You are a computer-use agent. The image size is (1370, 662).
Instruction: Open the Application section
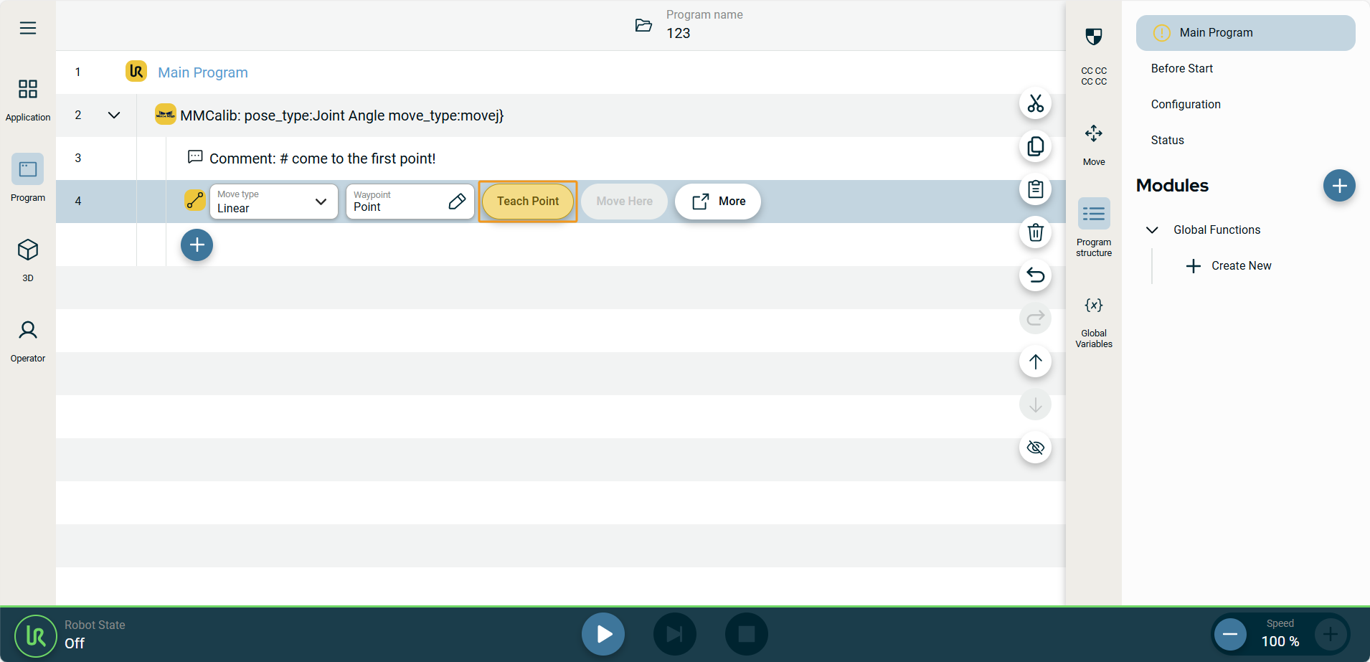point(28,100)
